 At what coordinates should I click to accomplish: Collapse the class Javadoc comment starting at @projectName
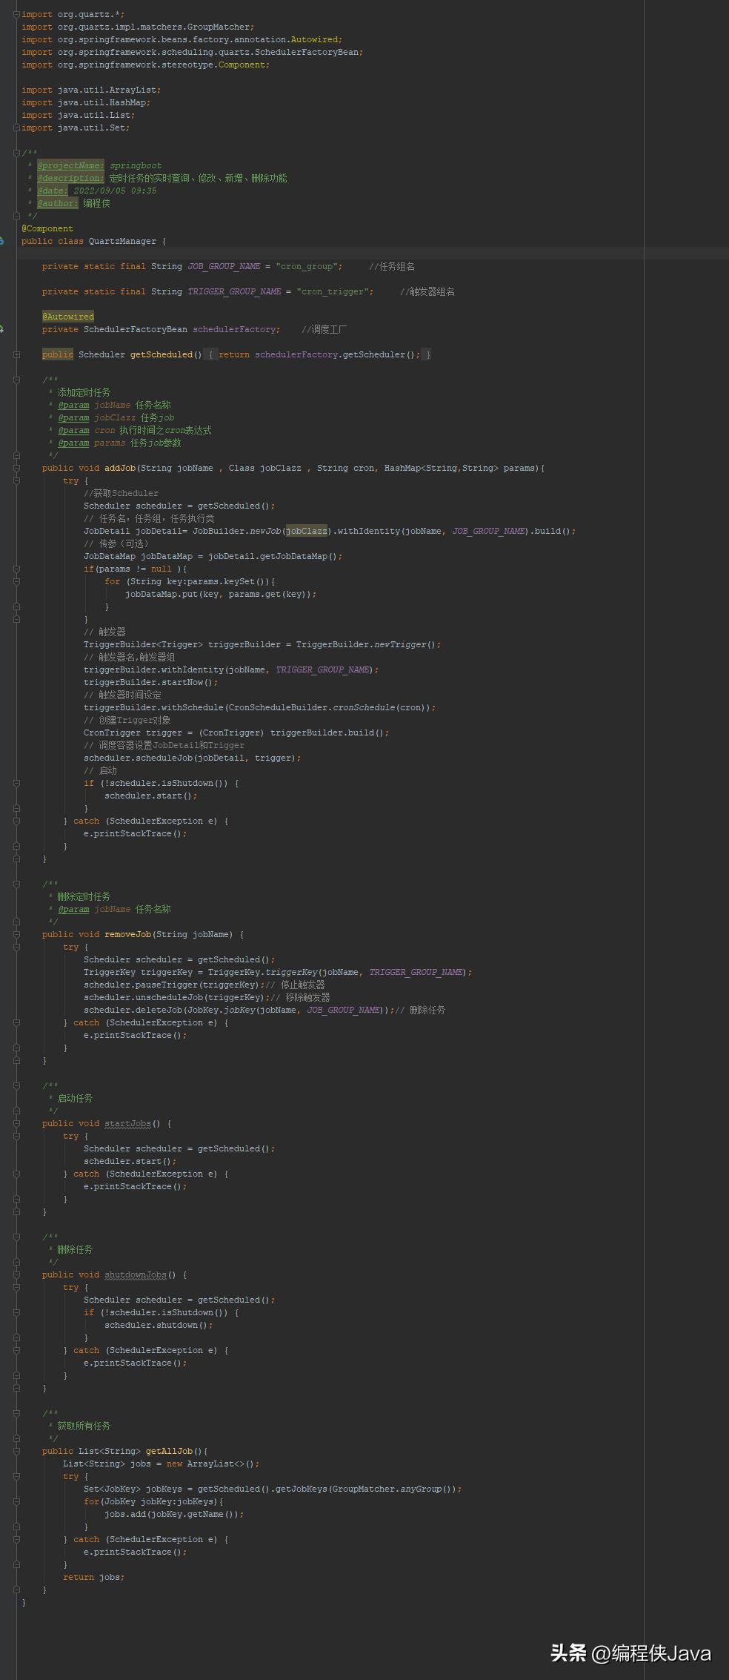pyautogui.click(x=16, y=153)
